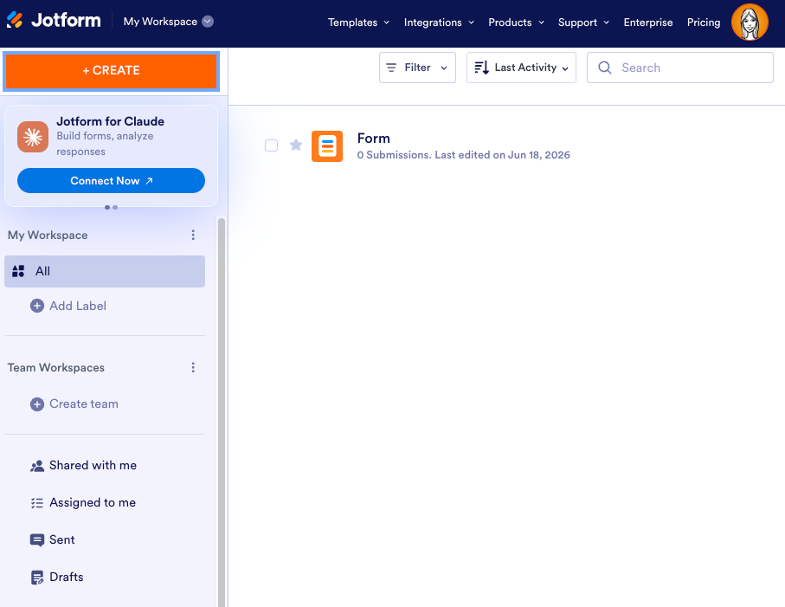Screen dimensions: 785x607
Task: Click the search magnifier icon
Action: 605,68
